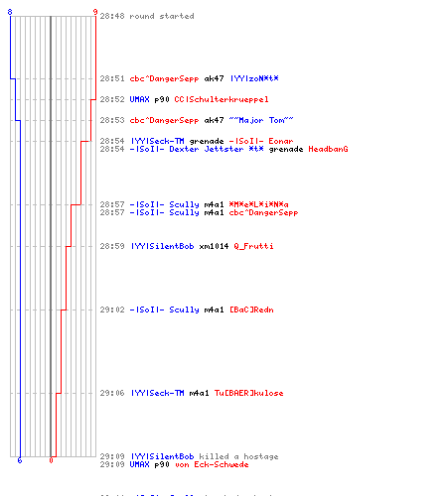Click the 28:48 round started entry

[147, 16]
